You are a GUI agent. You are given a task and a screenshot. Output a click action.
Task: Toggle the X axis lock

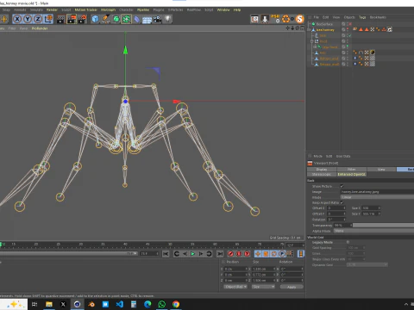(17, 19)
